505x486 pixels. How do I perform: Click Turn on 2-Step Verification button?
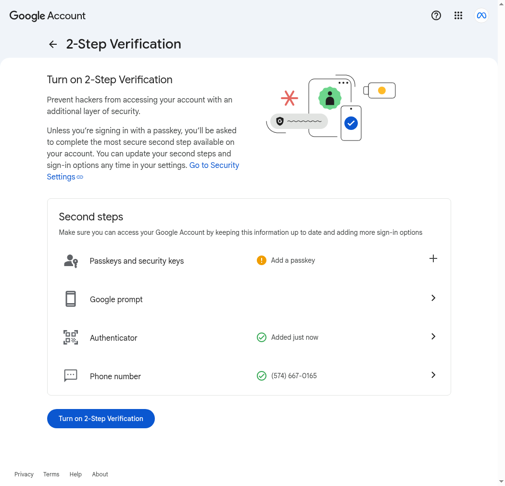click(101, 419)
